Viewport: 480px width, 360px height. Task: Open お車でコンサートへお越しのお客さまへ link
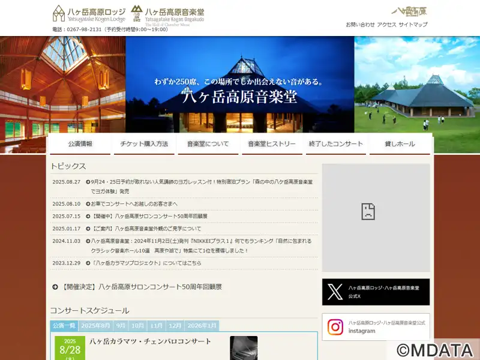[x=134, y=204]
